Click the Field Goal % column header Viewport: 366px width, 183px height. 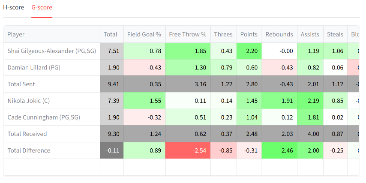(144, 34)
